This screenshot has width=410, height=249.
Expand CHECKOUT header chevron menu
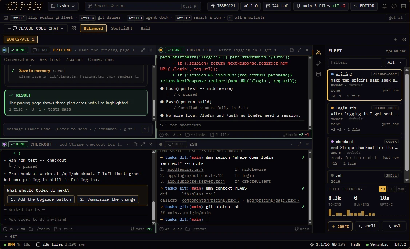click(128, 144)
